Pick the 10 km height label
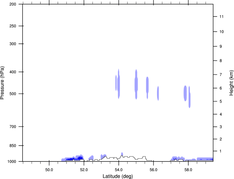 [222, 32]
